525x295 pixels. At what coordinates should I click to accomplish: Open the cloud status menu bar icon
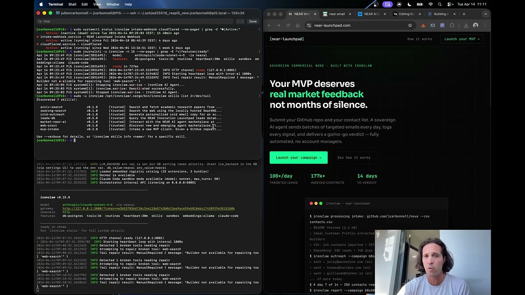pos(399,5)
